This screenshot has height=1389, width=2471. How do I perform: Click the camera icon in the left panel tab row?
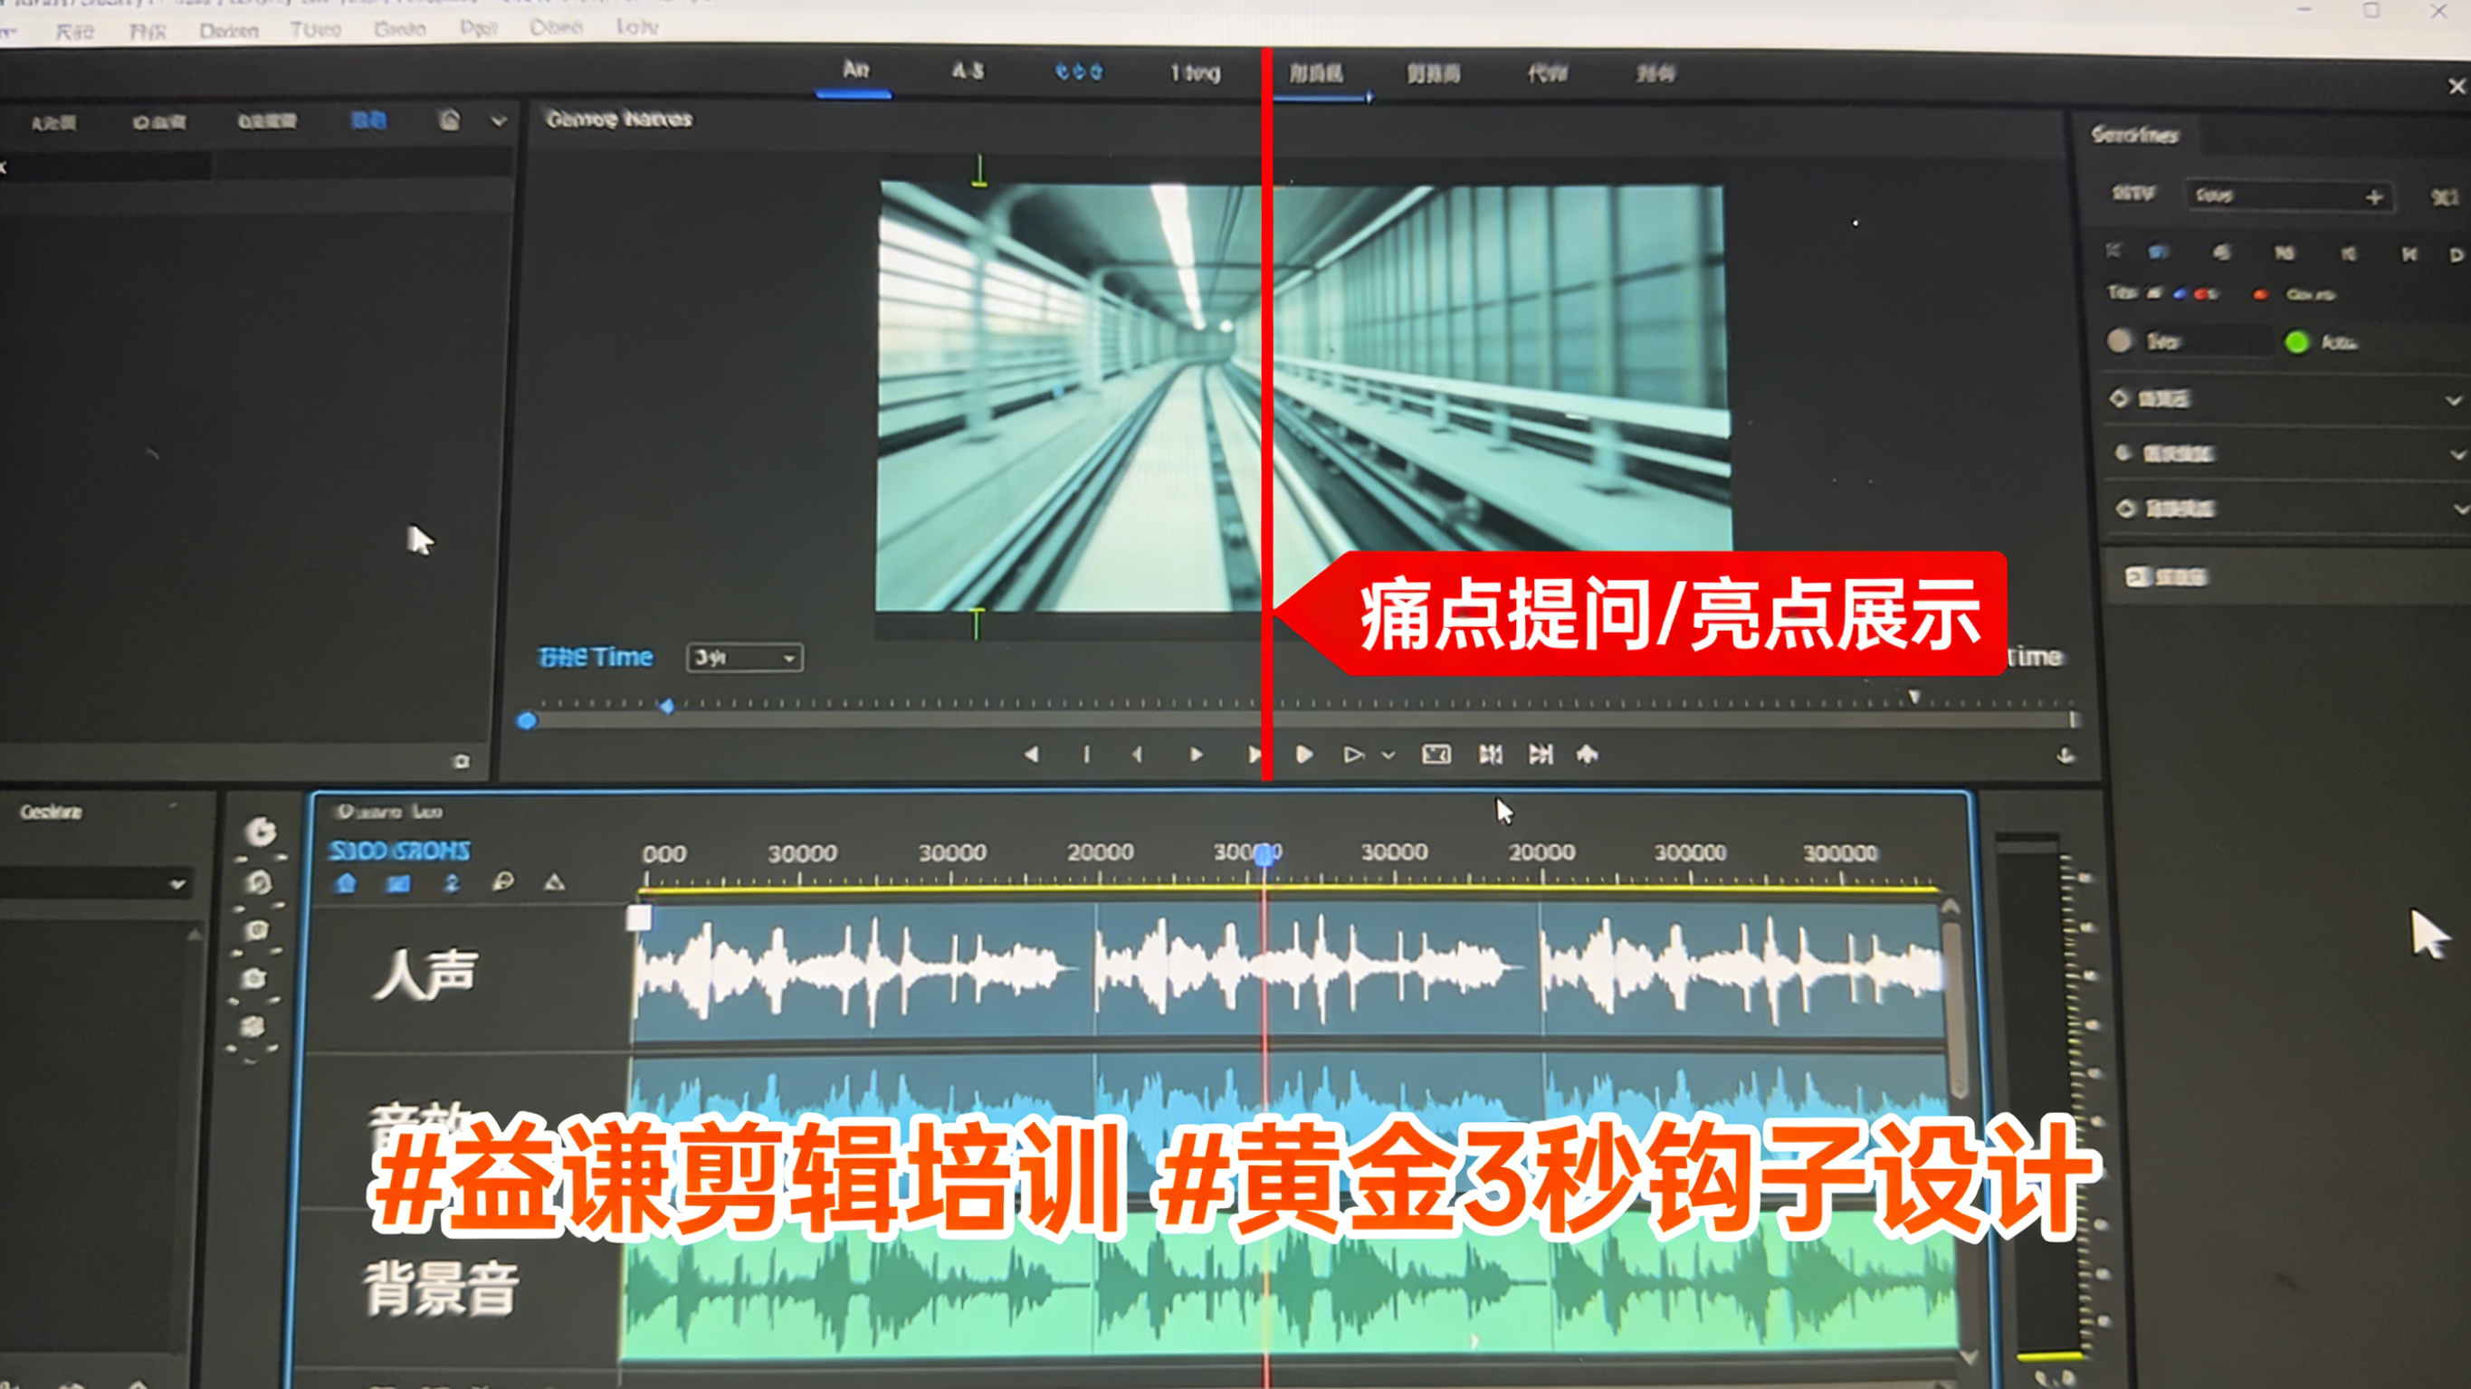449,121
